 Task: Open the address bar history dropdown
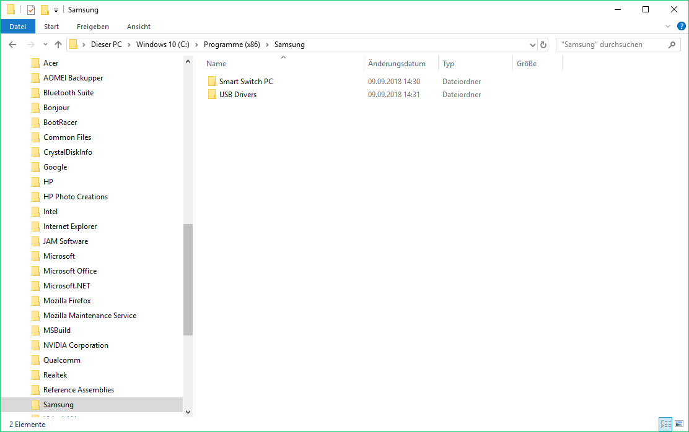point(533,45)
